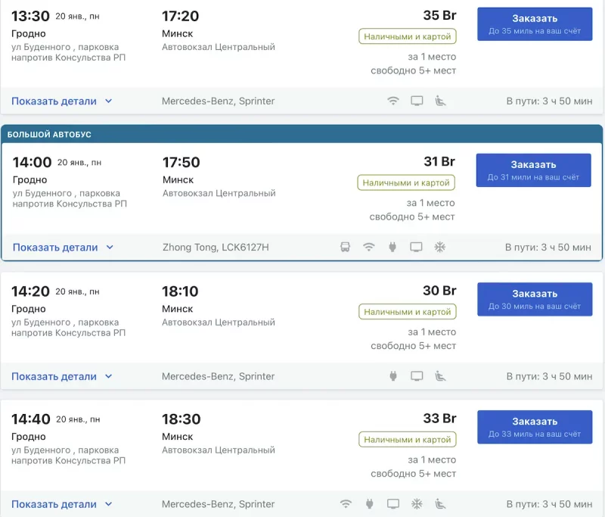Order the 14:00 big bus for 31 Br
This screenshot has width=605, height=517.
click(533, 170)
